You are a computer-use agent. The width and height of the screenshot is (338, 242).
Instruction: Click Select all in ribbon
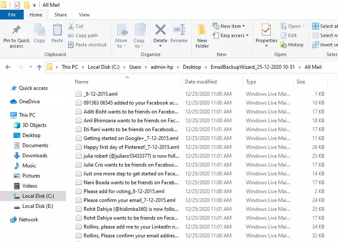[x=325, y=26]
